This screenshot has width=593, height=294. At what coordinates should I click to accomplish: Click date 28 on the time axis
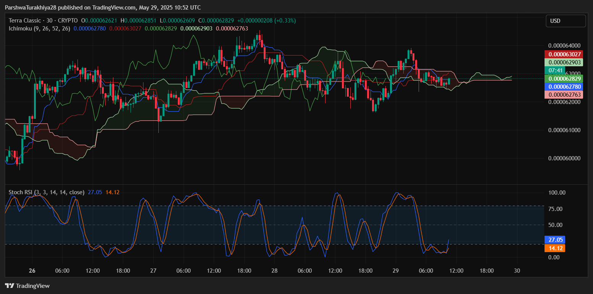pyautogui.click(x=274, y=271)
